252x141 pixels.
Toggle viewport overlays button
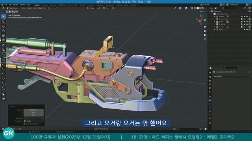point(186,8)
